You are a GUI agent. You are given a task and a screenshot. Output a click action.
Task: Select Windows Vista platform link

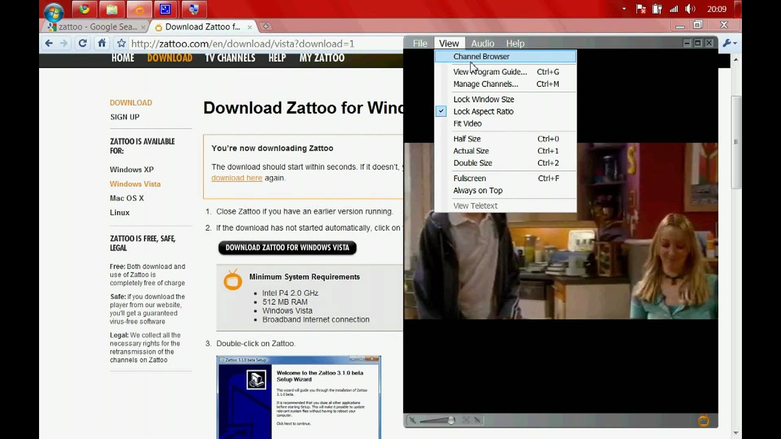click(135, 184)
